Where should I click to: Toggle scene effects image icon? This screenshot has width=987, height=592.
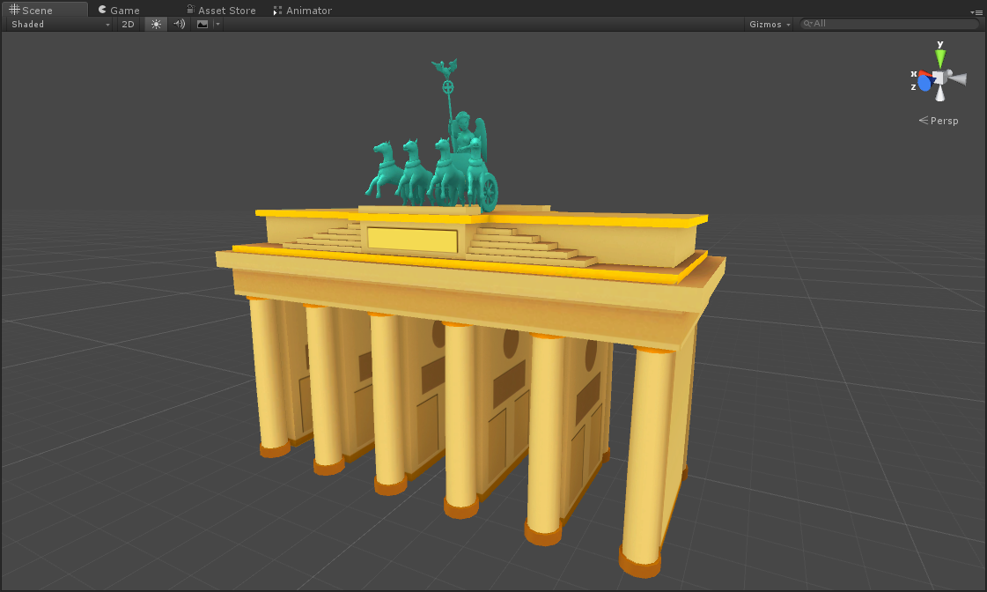click(x=202, y=24)
